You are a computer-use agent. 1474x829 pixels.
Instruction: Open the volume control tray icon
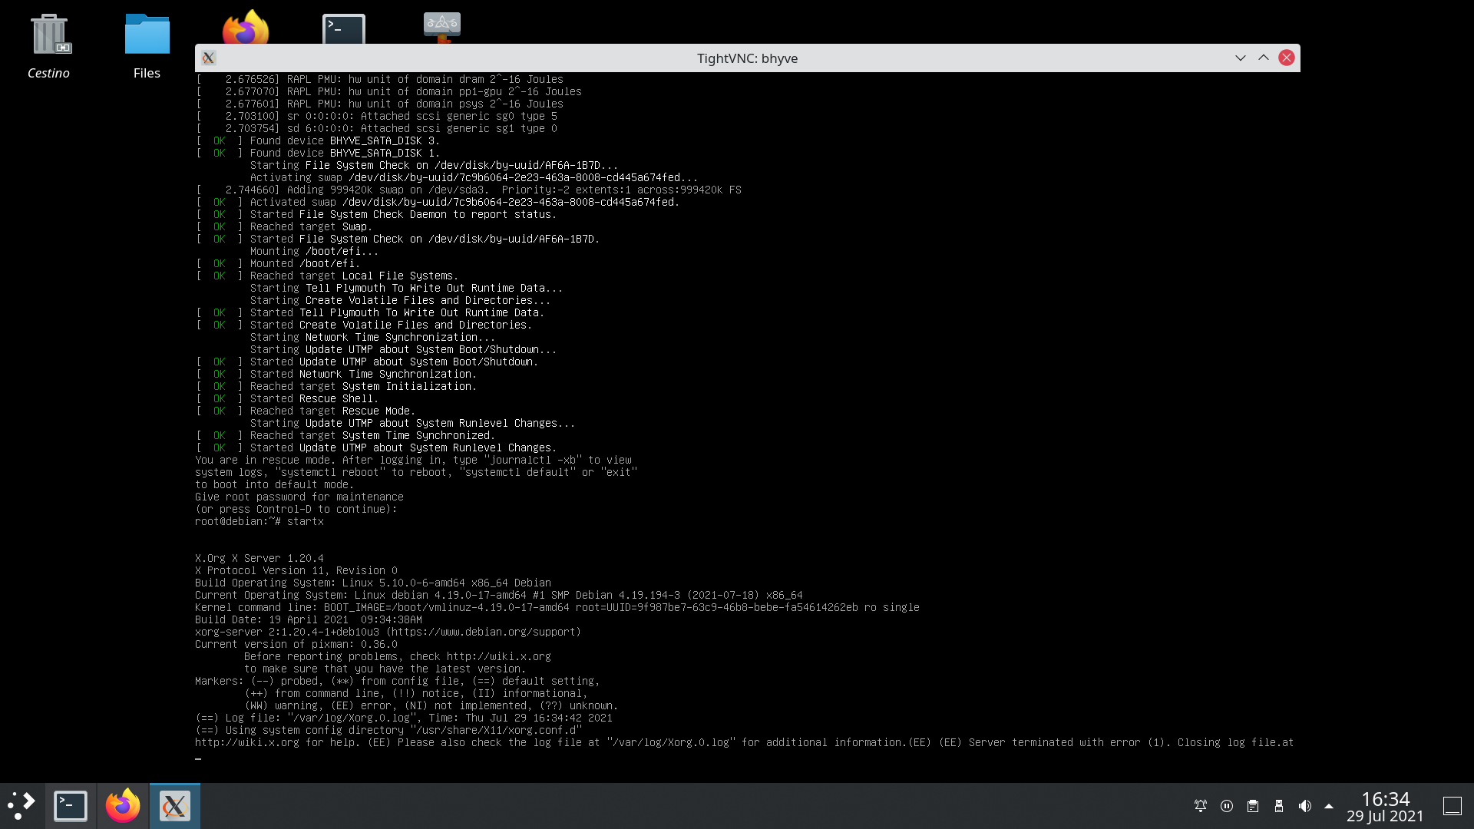click(x=1304, y=806)
